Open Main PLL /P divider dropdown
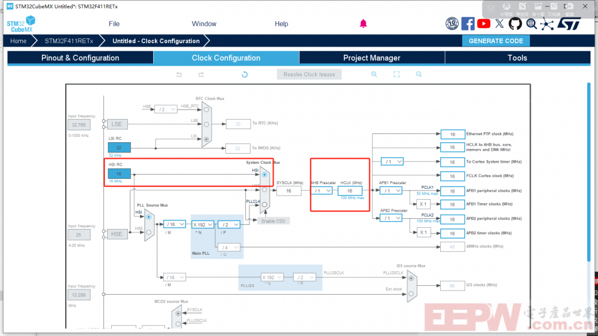The width and height of the screenshot is (598, 336). coord(229,225)
